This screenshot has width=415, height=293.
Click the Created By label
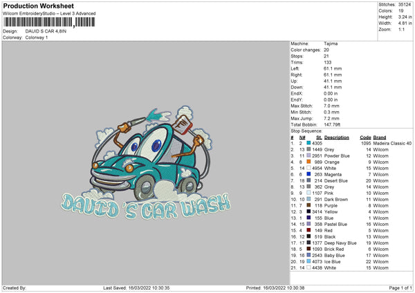pos(15,287)
